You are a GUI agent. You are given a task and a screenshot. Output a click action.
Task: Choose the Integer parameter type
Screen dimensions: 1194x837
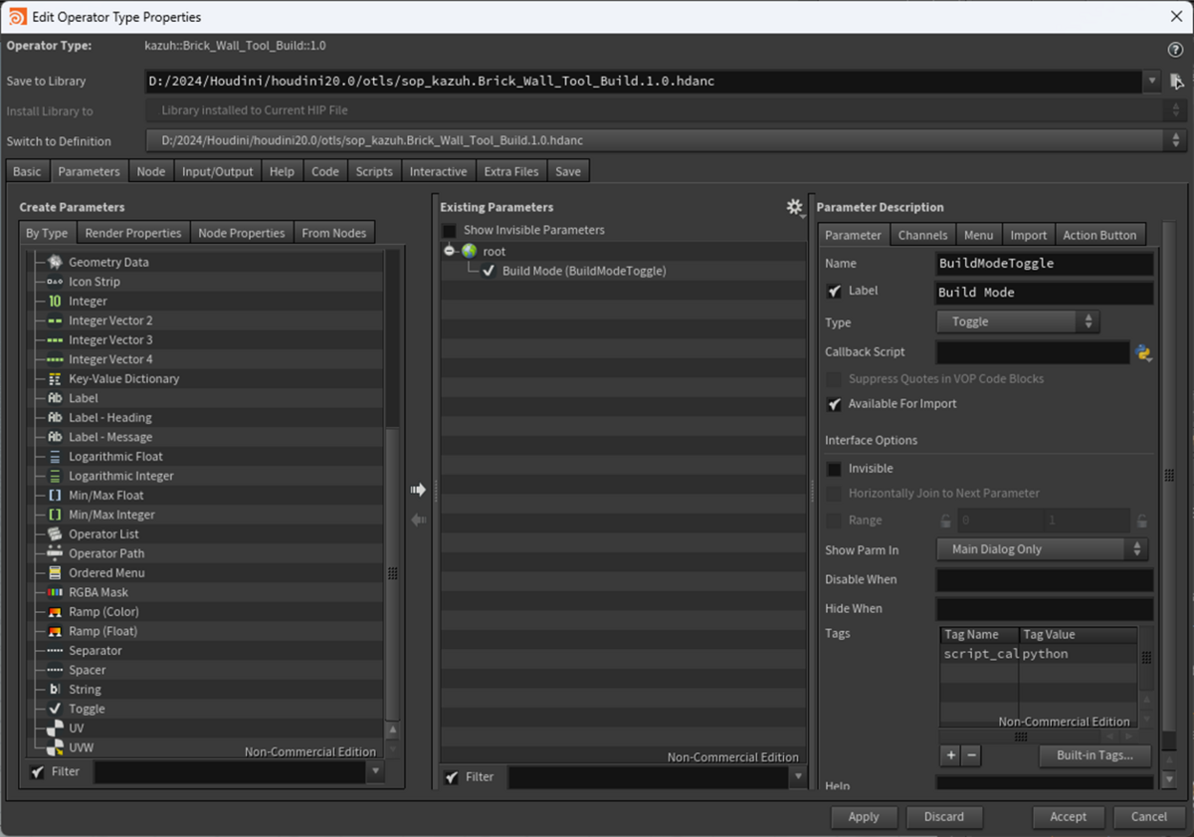(x=88, y=302)
